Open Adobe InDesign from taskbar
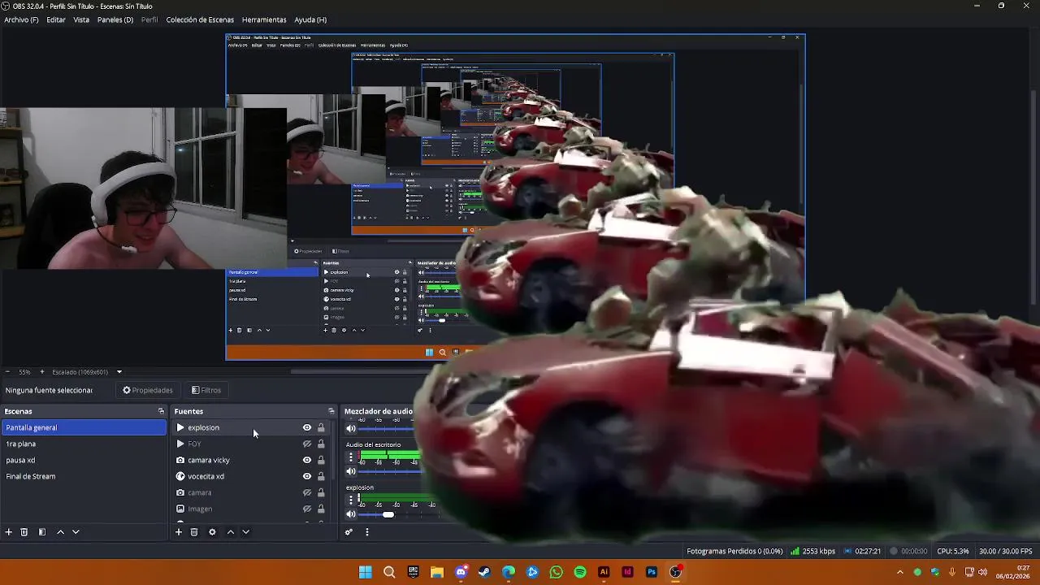1040x585 pixels. point(627,572)
